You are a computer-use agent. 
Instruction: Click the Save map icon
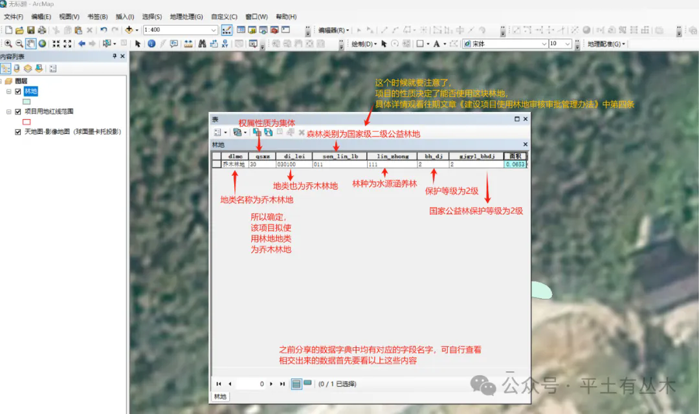[x=30, y=30]
